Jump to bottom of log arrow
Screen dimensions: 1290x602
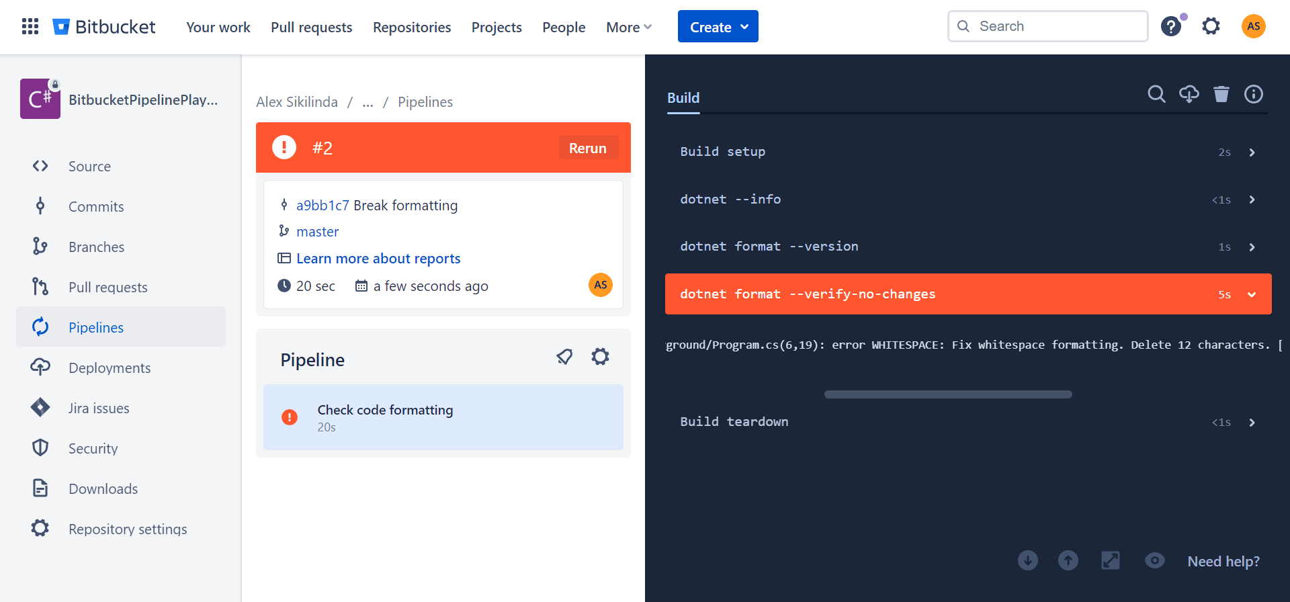[1028, 560]
